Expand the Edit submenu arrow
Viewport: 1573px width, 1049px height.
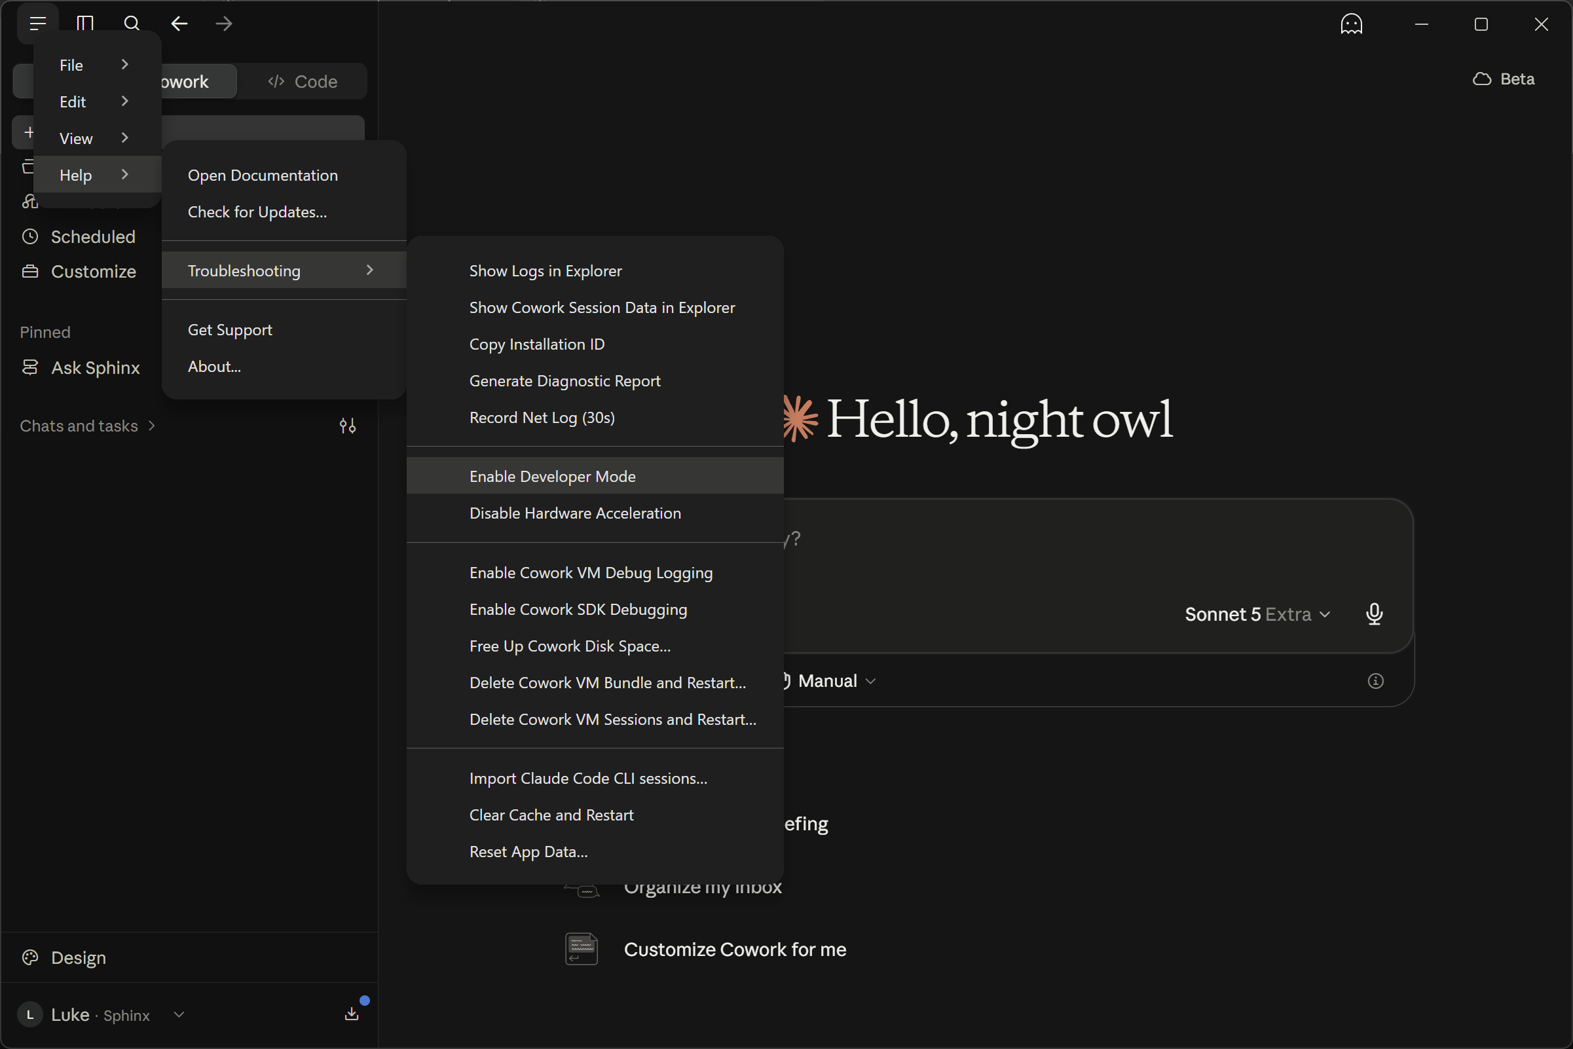(x=124, y=101)
